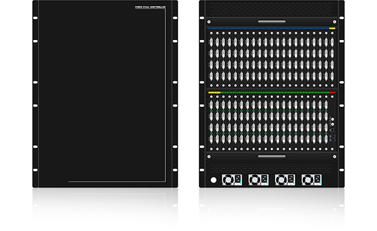Click the Video Wall Controller front panel label

pyautogui.click(x=150, y=7)
